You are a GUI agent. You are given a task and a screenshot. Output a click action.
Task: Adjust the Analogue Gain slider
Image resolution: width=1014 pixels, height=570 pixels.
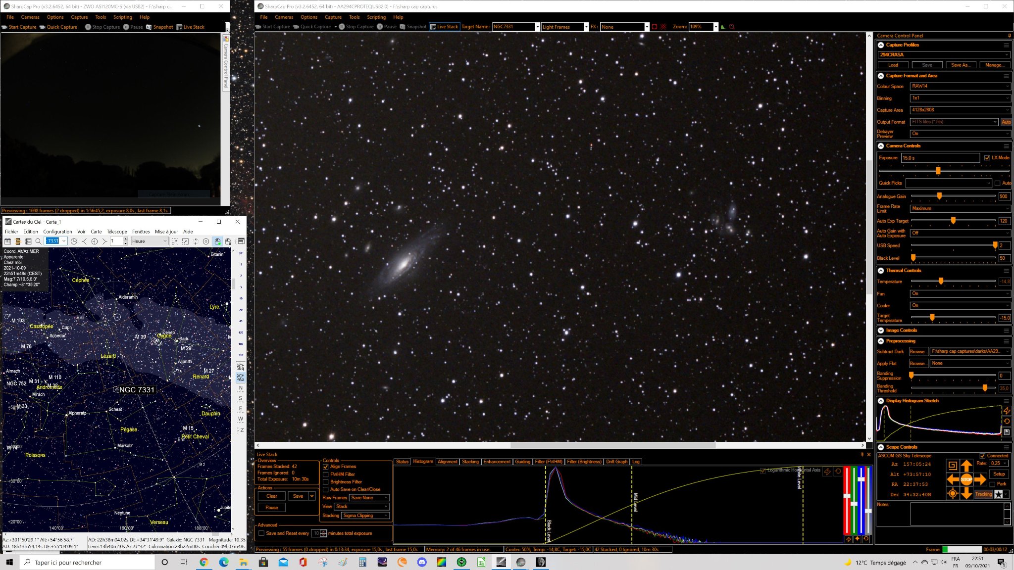pyautogui.click(x=939, y=196)
